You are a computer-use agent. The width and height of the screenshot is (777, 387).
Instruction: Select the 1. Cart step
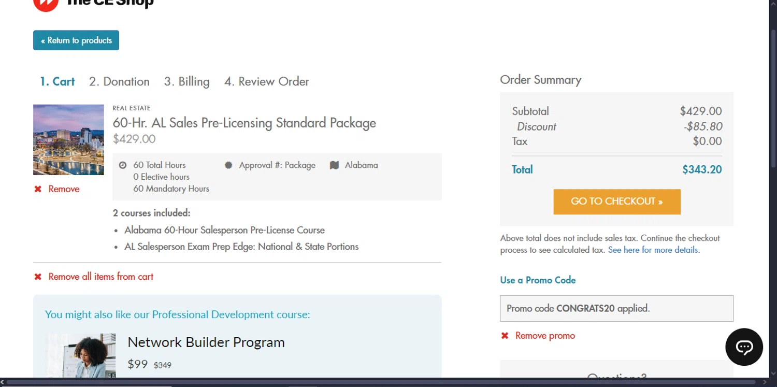[x=57, y=81]
